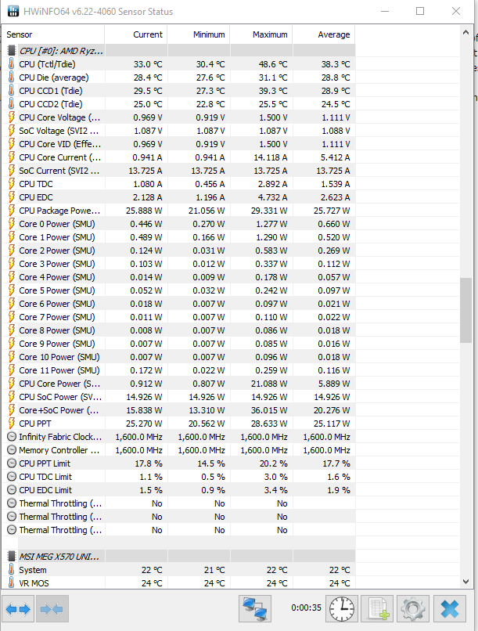
Task: Select the CPU CCD2 (Tdie) row
Action: (x=179, y=104)
